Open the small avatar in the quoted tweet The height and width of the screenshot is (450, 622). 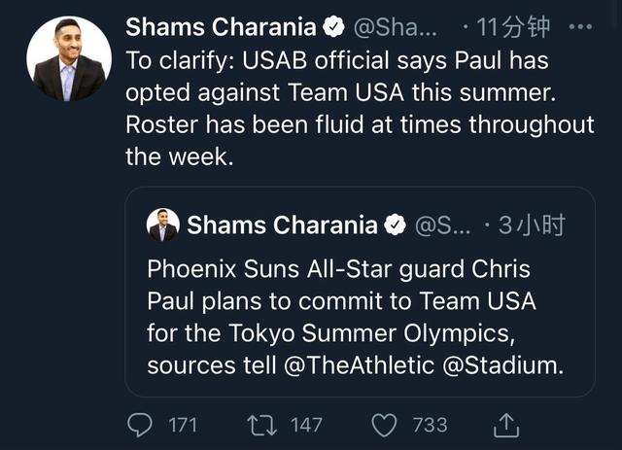point(162,225)
